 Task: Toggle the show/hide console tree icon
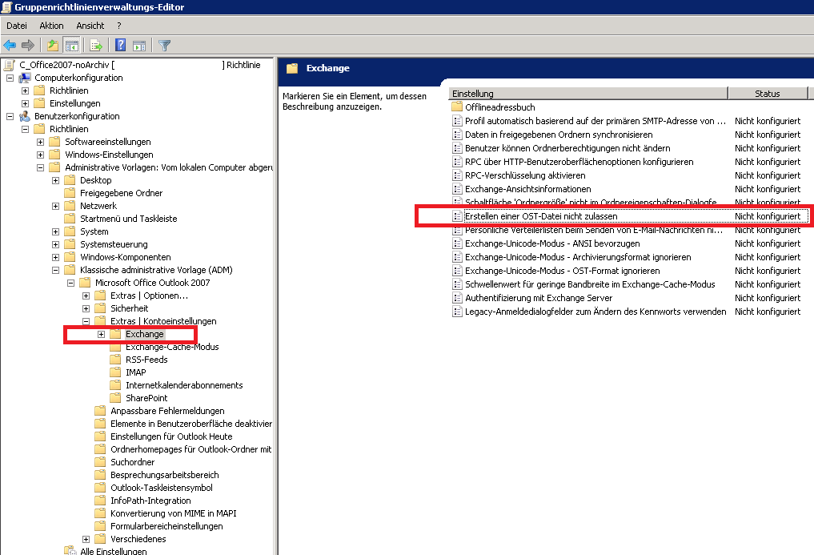pos(71,45)
